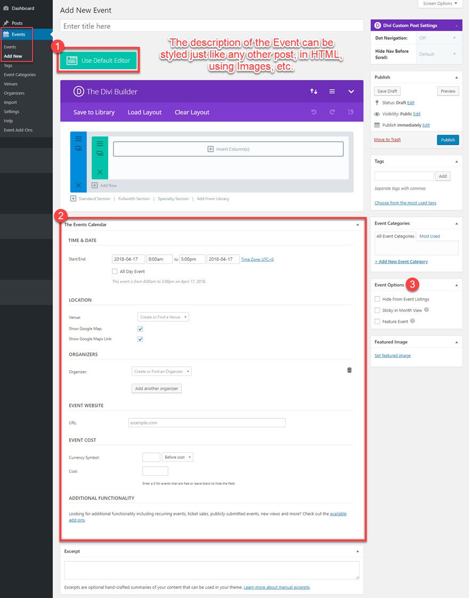Open the Divi Builder hamburger menu icon
This screenshot has height=598, width=469.
coord(332,92)
